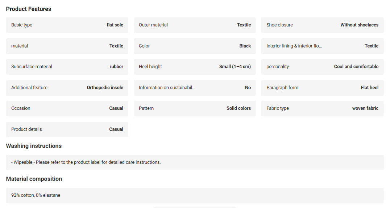Click the Washing instructions heading
This screenshot has width=390, height=208.
[34, 146]
